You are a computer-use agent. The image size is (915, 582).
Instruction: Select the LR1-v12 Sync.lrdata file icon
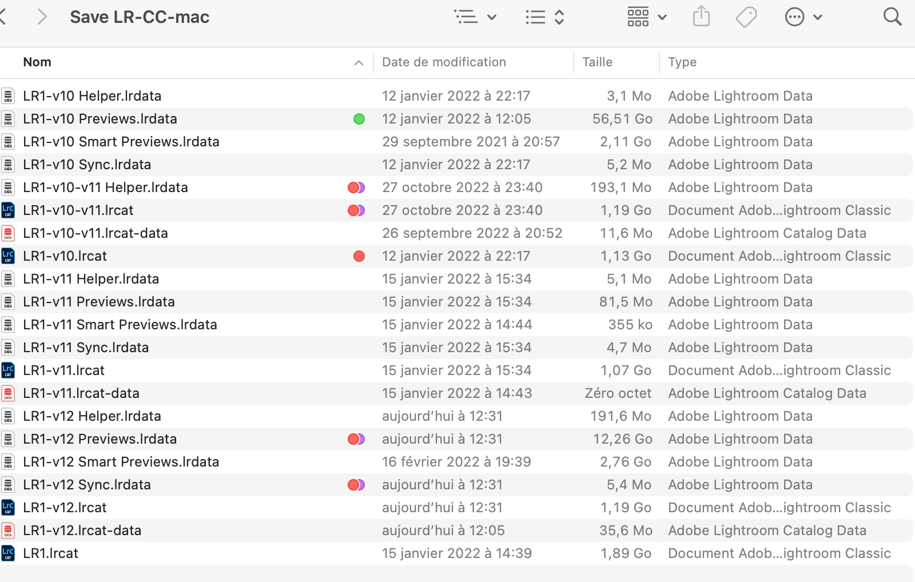[8, 485]
